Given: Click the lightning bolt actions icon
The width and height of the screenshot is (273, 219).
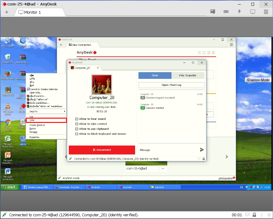Looking at the screenshot, I should 239,12.
